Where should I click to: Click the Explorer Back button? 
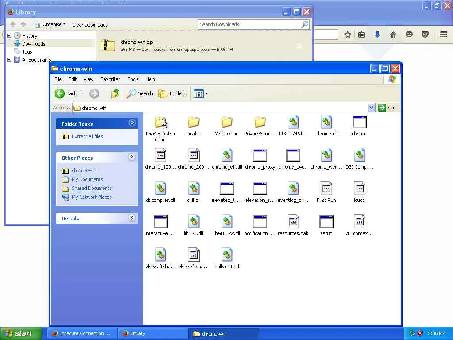[x=66, y=93]
